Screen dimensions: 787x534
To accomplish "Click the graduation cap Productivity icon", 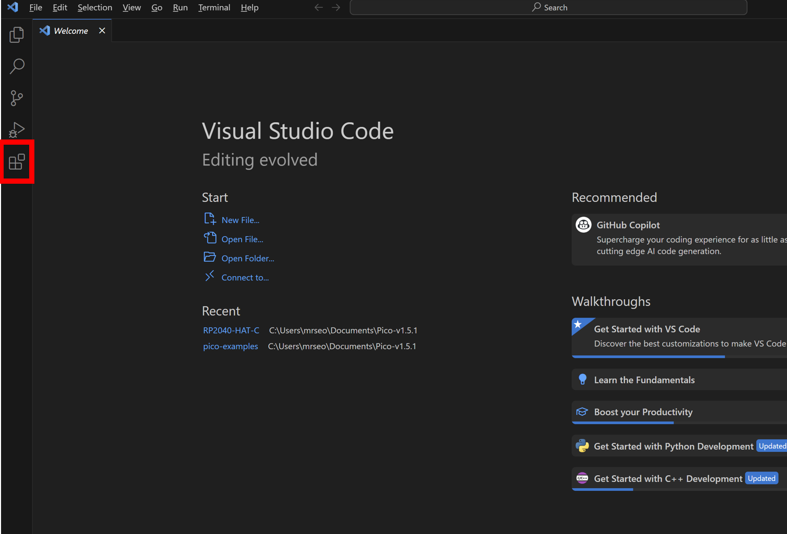I will [582, 412].
